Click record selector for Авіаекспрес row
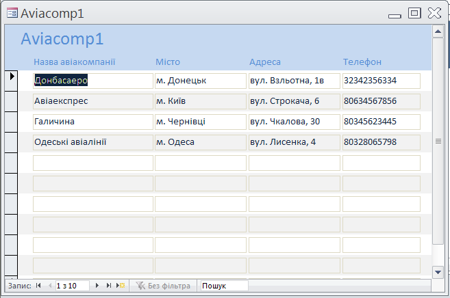This screenshot has width=450, height=298. pyautogui.click(x=11, y=101)
